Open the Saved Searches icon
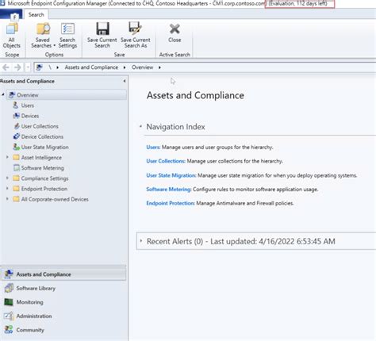This screenshot has width=376, height=341. pyautogui.click(x=43, y=29)
